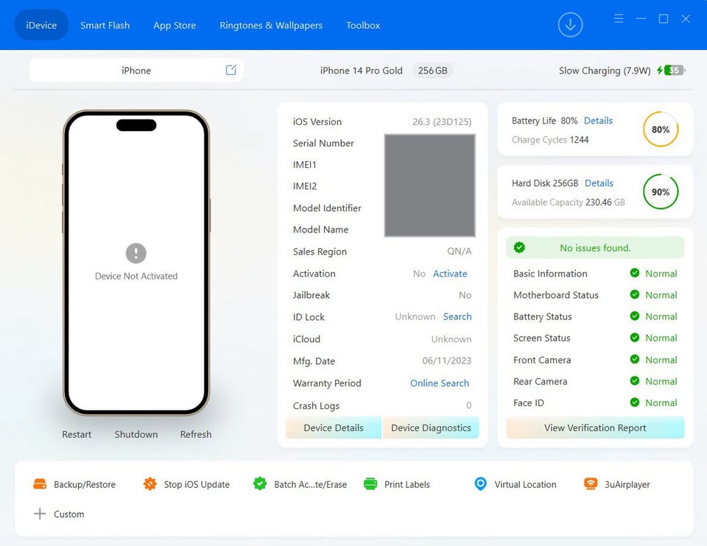
Task: Click the battery charging indicator icon
Action: 672,71
